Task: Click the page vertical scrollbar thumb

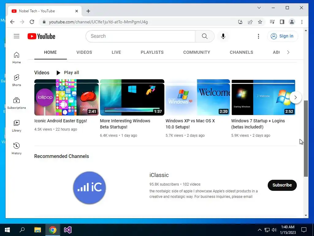Action: point(306,139)
